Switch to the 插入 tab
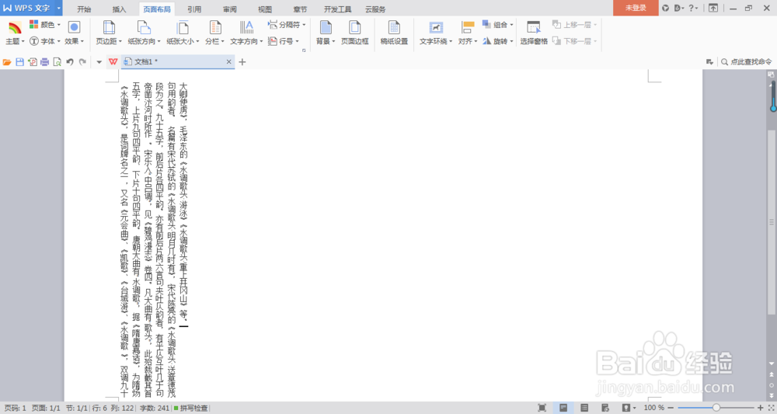Image resolution: width=777 pixels, height=414 pixels. [x=119, y=9]
